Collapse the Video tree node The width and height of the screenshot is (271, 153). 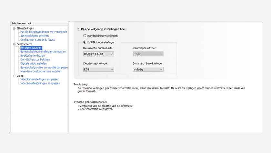click(x=14, y=76)
